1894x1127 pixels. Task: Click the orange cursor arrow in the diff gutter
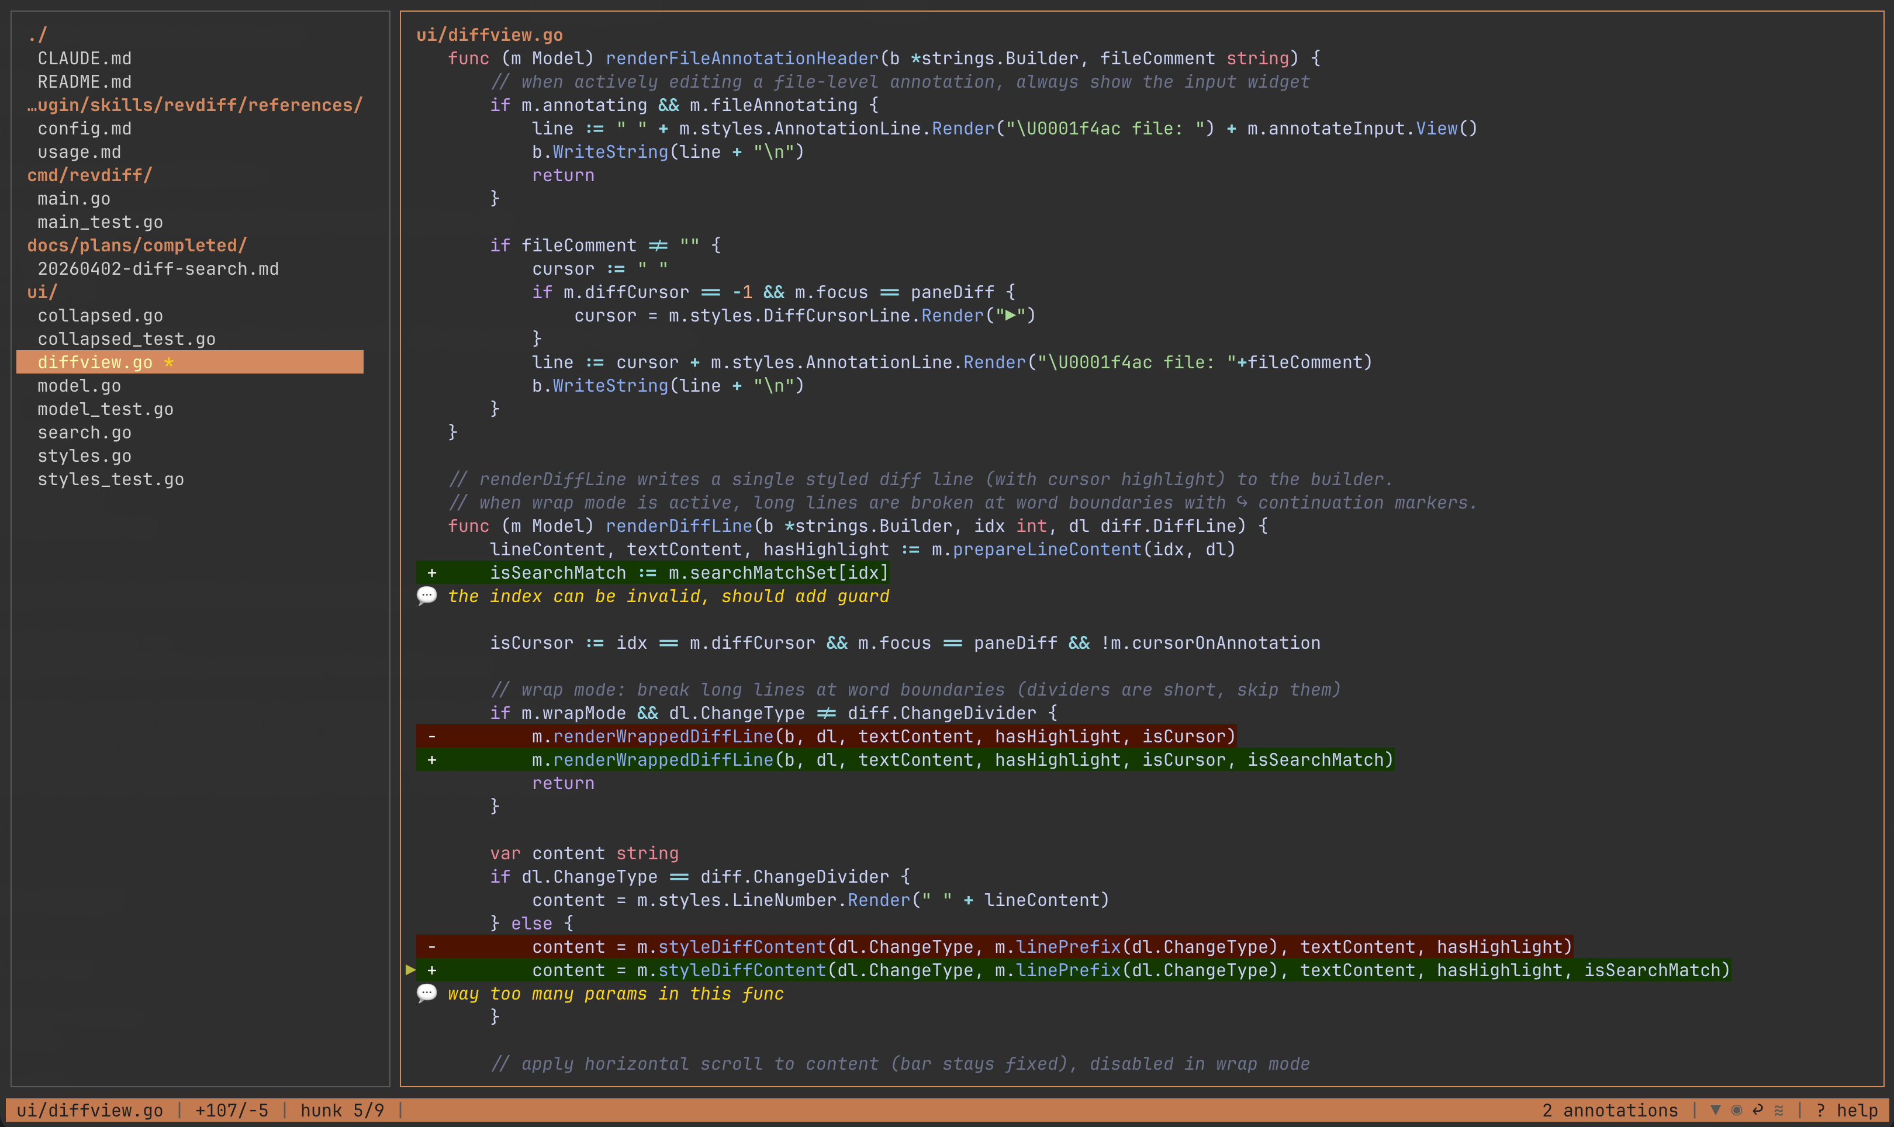point(410,970)
